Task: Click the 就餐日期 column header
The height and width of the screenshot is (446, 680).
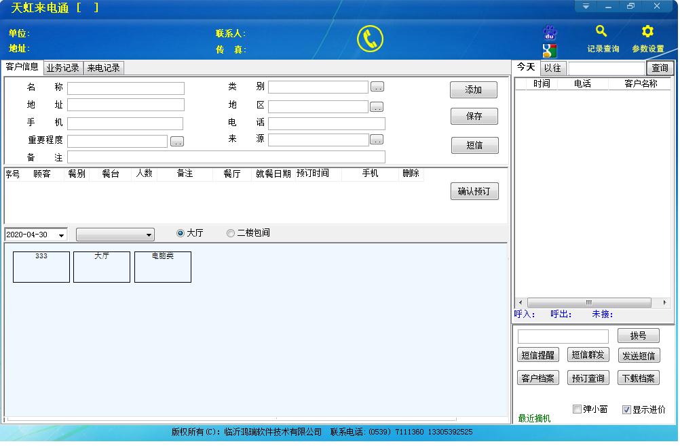Action: (273, 174)
